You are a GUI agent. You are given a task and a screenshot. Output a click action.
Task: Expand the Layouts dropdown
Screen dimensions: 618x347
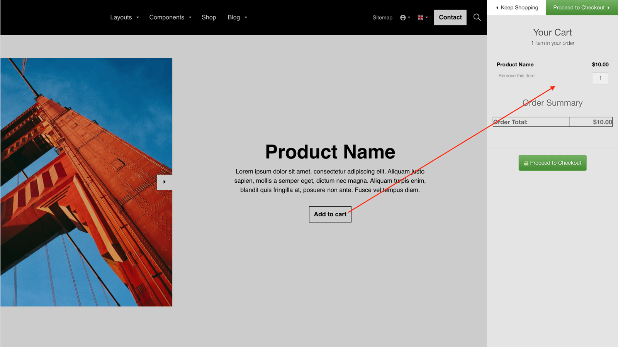121,17
